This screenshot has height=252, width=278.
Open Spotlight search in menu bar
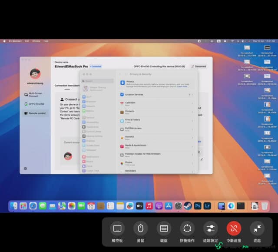(238, 41)
